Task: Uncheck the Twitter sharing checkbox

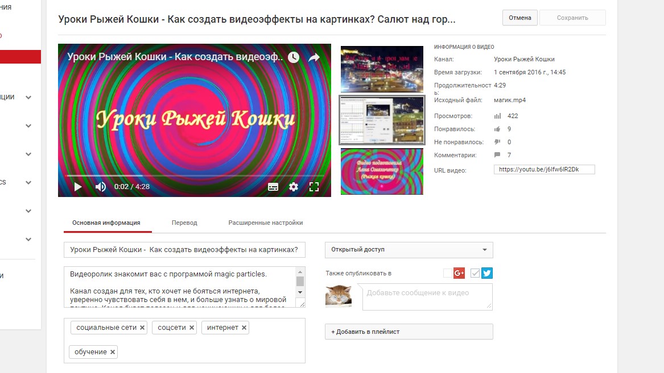Action: [475, 273]
